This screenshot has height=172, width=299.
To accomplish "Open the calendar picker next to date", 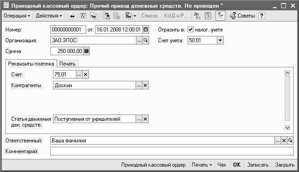I will tap(145, 30).
